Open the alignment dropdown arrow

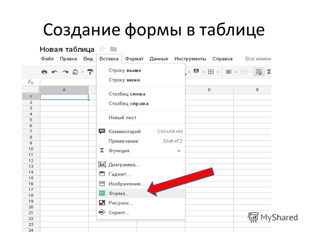[236, 72]
